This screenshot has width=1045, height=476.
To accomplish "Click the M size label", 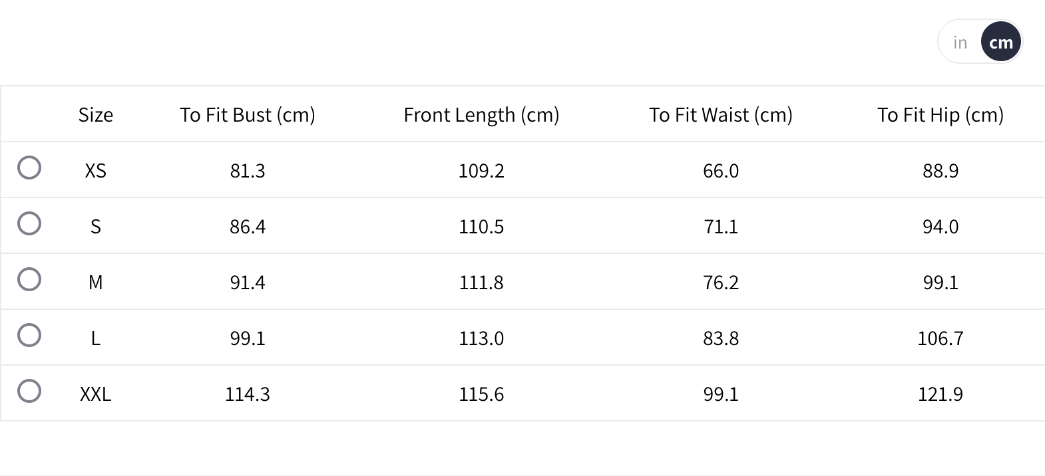I will tap(96, 283).
